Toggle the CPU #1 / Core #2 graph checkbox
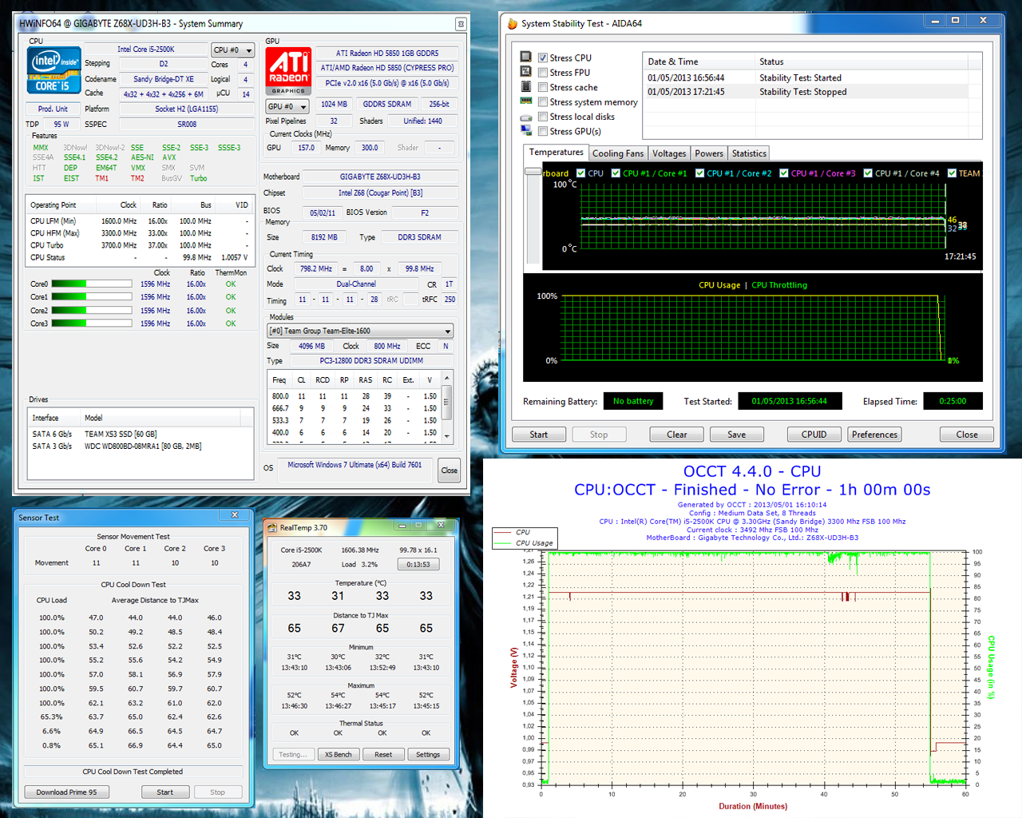This screenshot has height=818, width=1022. tap(699, 173)
